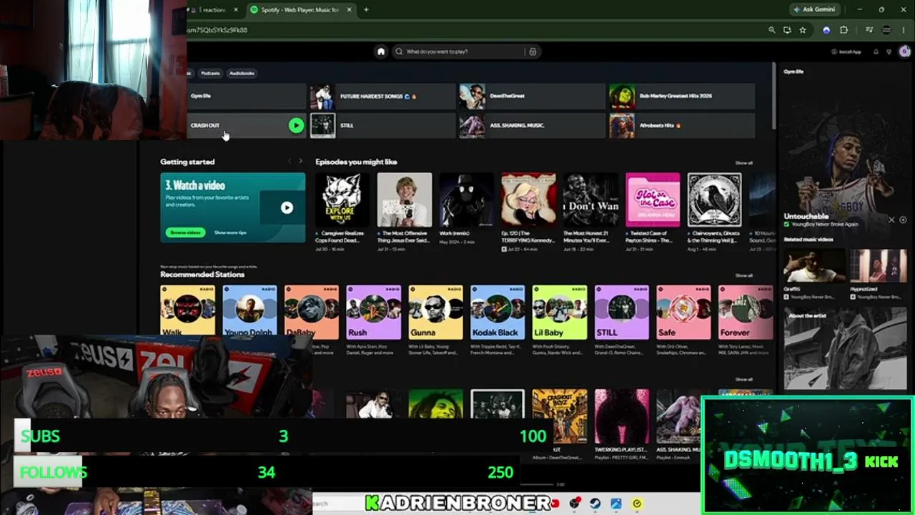915x515 pixels.
Task: Open the TWERKING PLAYLIST cover
Action: click(622, 417)
